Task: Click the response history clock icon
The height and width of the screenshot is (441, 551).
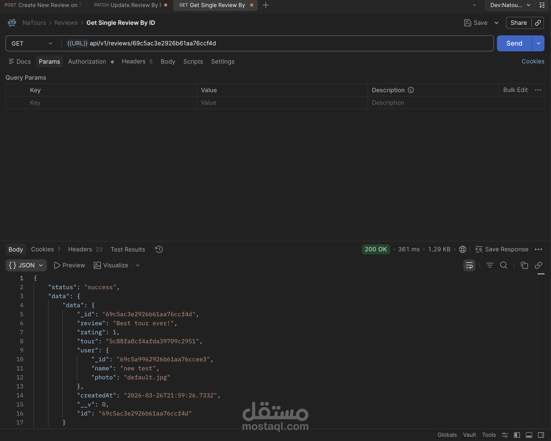Action: (159, 249)
